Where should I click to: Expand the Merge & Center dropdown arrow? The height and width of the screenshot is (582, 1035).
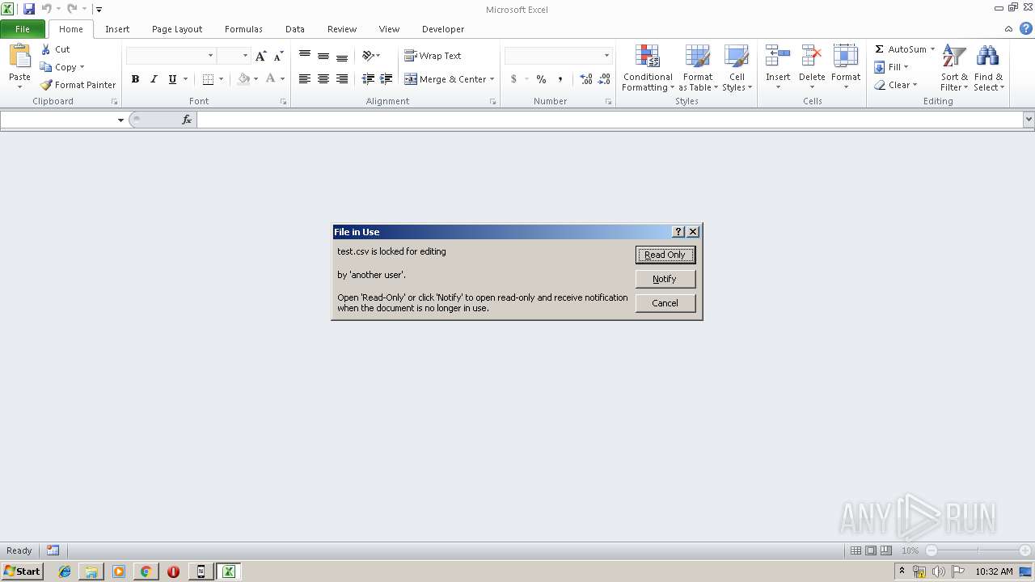click(492, 79)
